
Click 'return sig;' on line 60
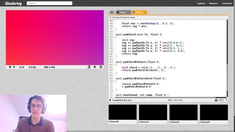coord(130,54)
